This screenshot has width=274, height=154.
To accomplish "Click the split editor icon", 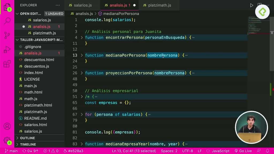I will click(260, 5).
